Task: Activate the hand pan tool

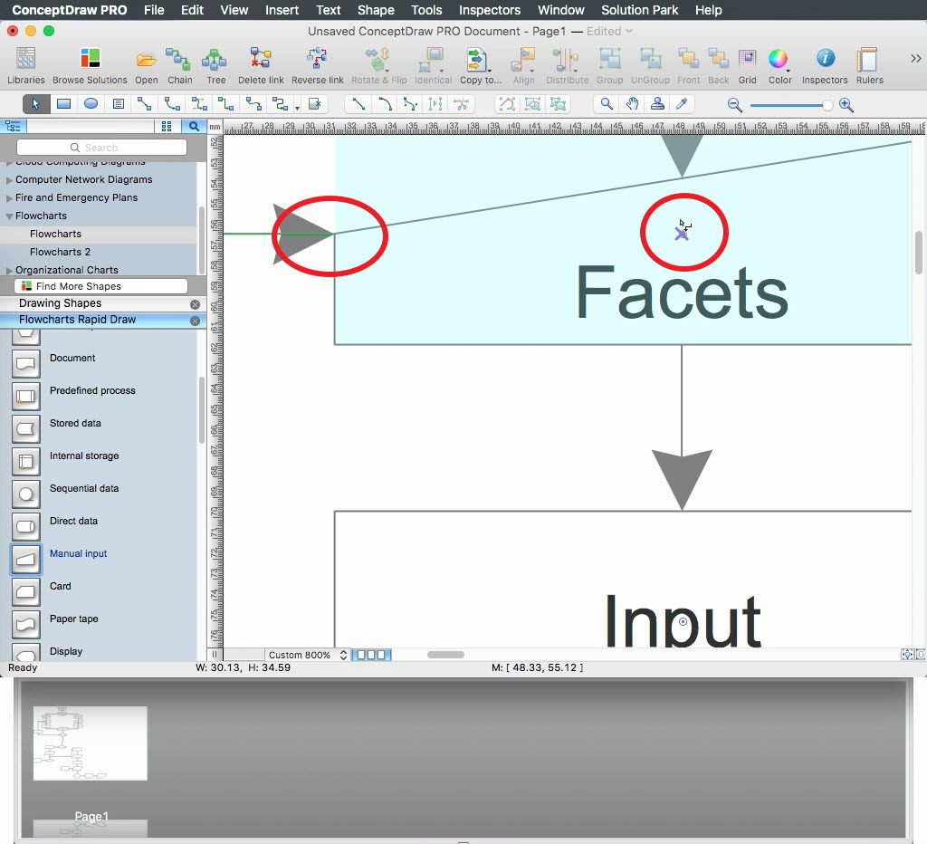Action: point(633,104)
